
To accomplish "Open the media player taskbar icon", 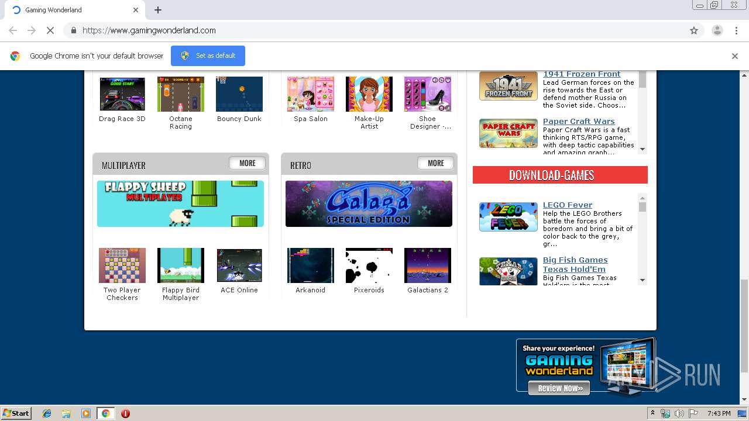I will click(x=86, y=413).
